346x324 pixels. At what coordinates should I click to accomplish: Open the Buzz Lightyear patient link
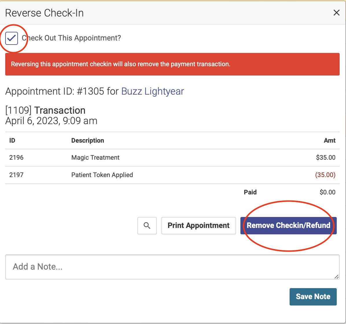153,91
